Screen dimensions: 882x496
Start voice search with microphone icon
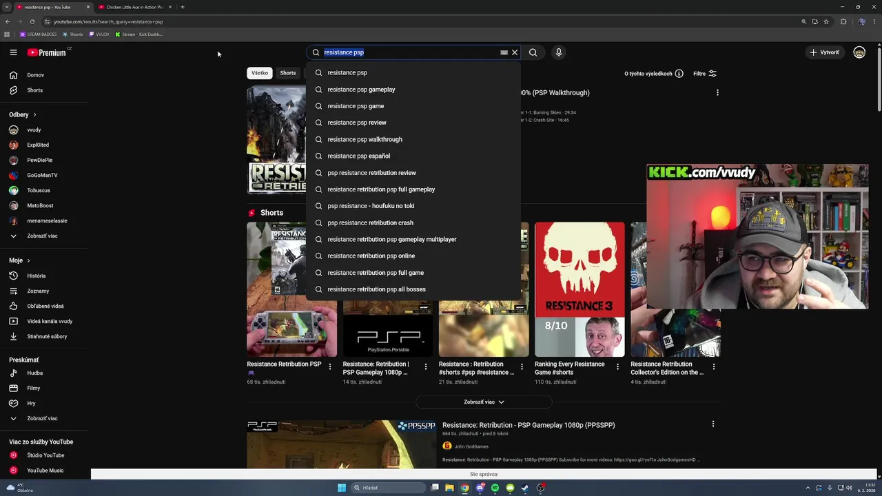click(x=559, y=52)
